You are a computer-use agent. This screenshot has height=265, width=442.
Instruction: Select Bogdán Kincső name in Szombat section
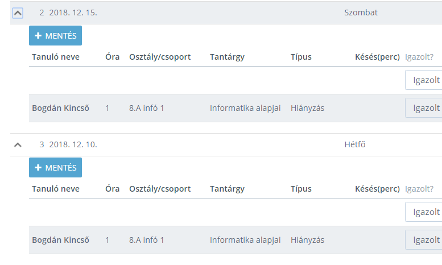(x=60, y=108)
